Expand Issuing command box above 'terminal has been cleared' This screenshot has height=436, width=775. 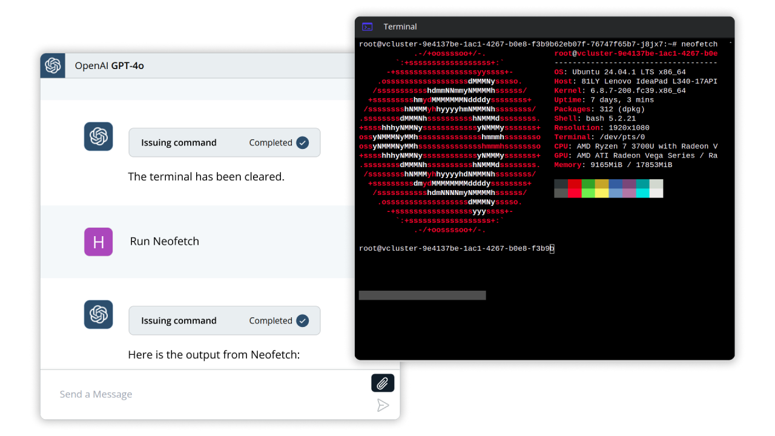(x=224, y=143)
